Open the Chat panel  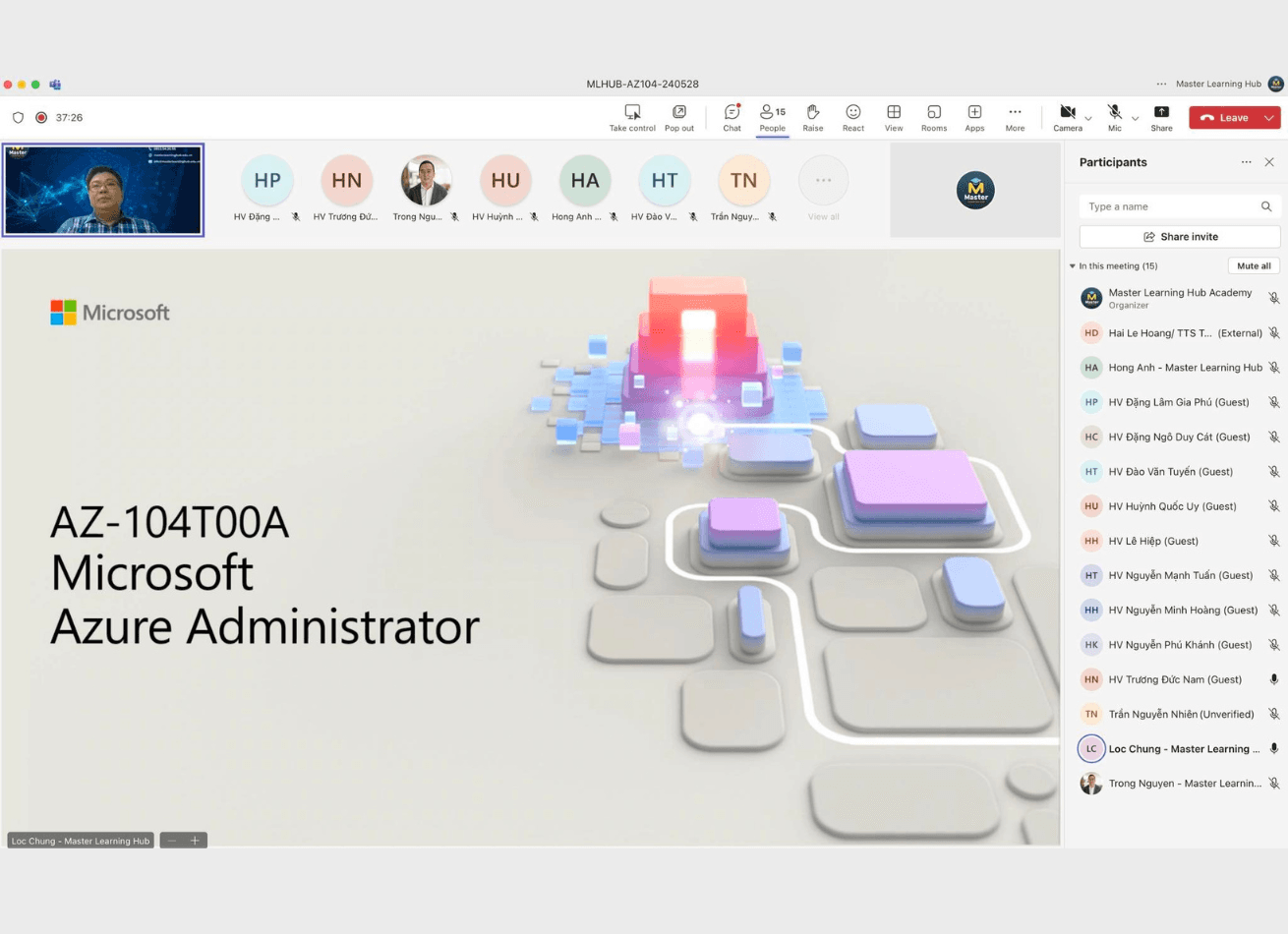[732, 118]
